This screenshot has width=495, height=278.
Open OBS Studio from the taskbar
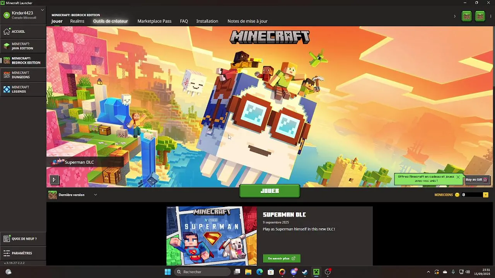(328, 272)
